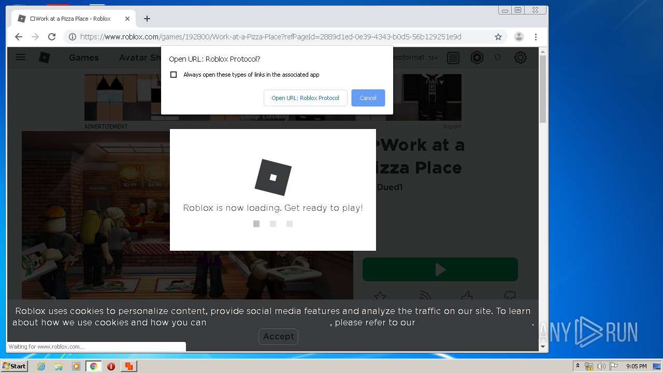Open Opera from the taskbar
This screenshot has height=373, width=663.
click(111, 366)
